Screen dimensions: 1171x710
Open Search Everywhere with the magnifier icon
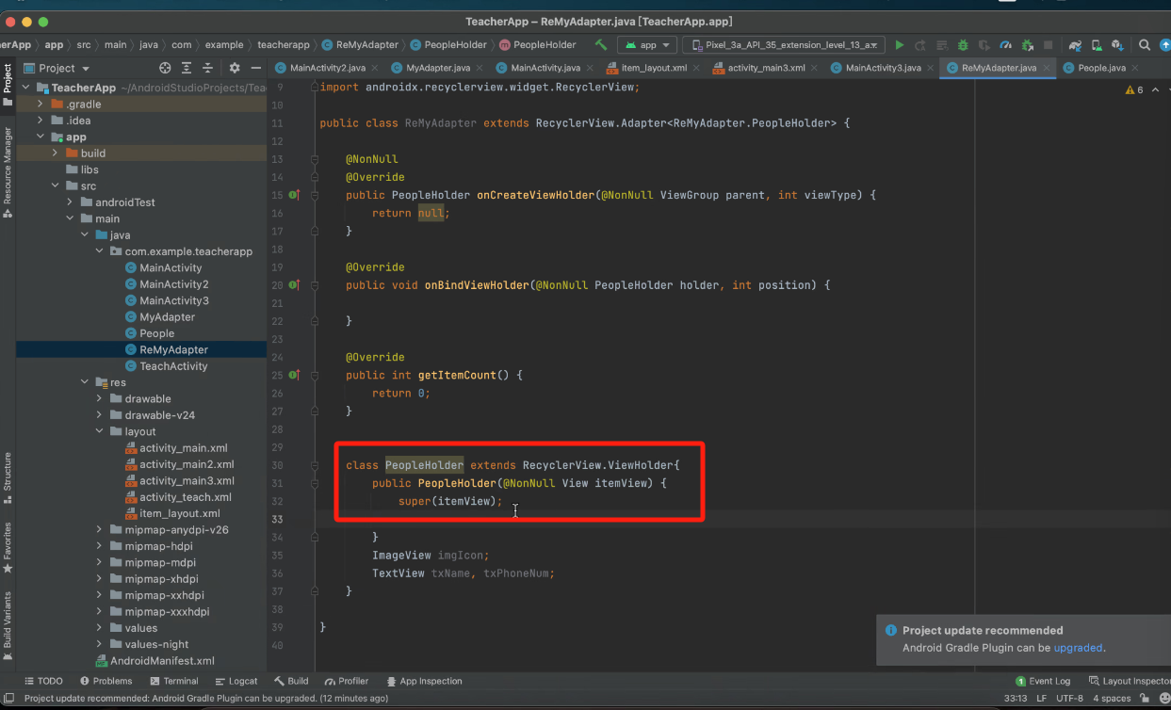coord(1145,44)
